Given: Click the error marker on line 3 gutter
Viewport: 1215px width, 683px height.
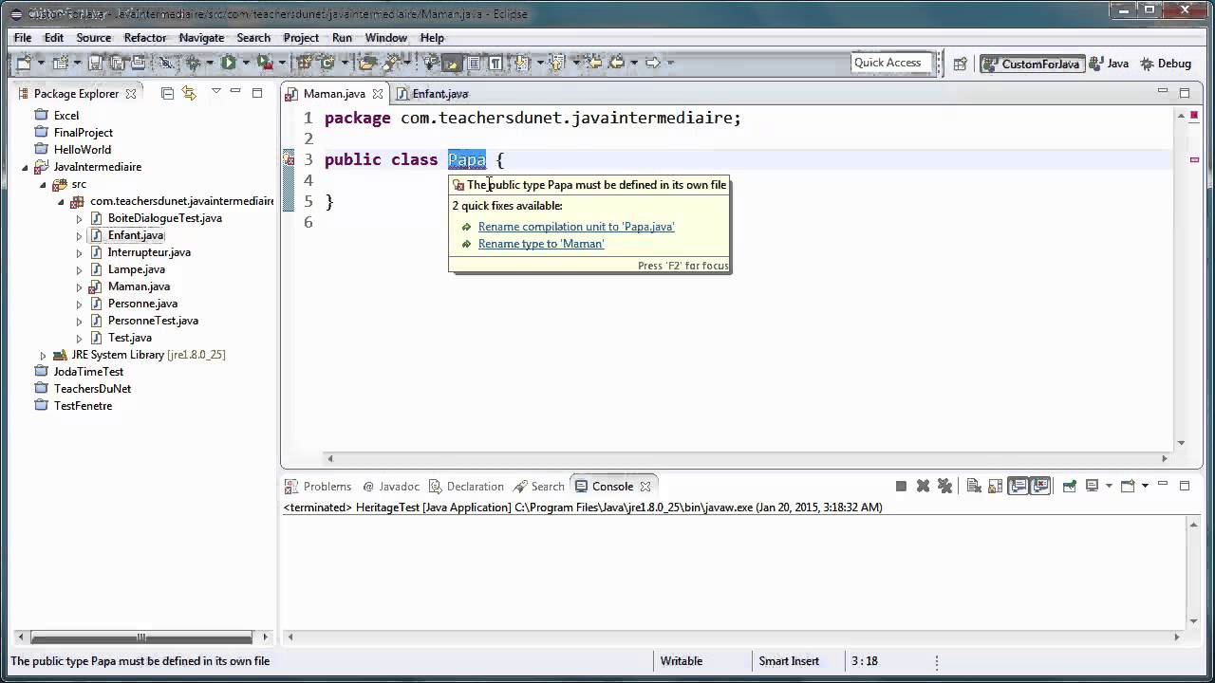Looking at the screenshot, I should tap(290, 159).
